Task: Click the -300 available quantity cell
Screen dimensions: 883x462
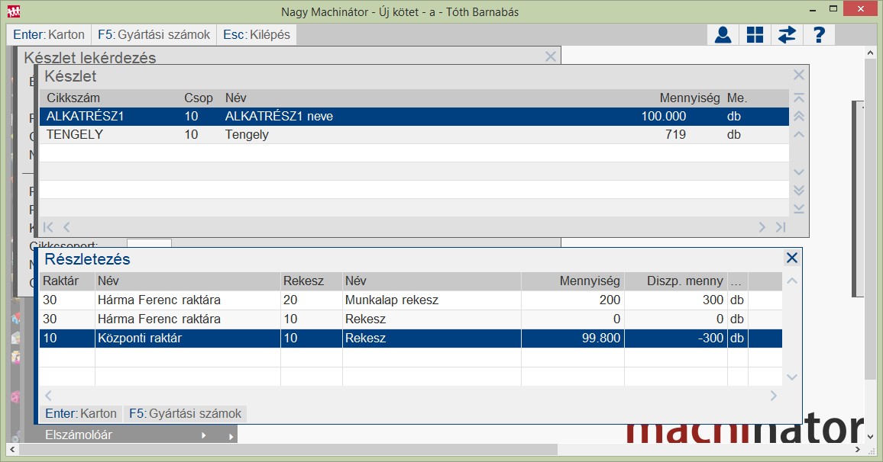Action: [x=676, y=338]
